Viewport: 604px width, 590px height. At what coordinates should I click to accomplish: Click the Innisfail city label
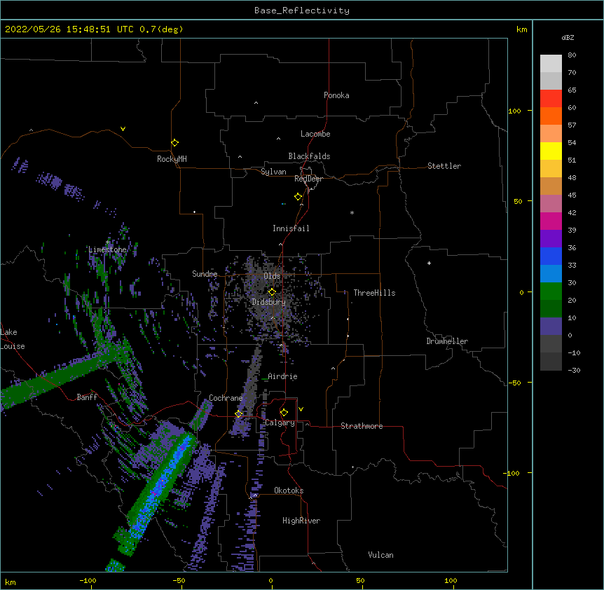click(x=291, y=228)
